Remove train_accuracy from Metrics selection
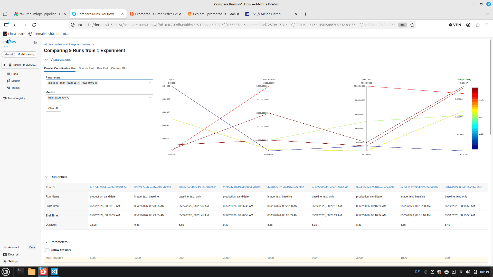Screen dimensions: 493x277 click(68, 98)
